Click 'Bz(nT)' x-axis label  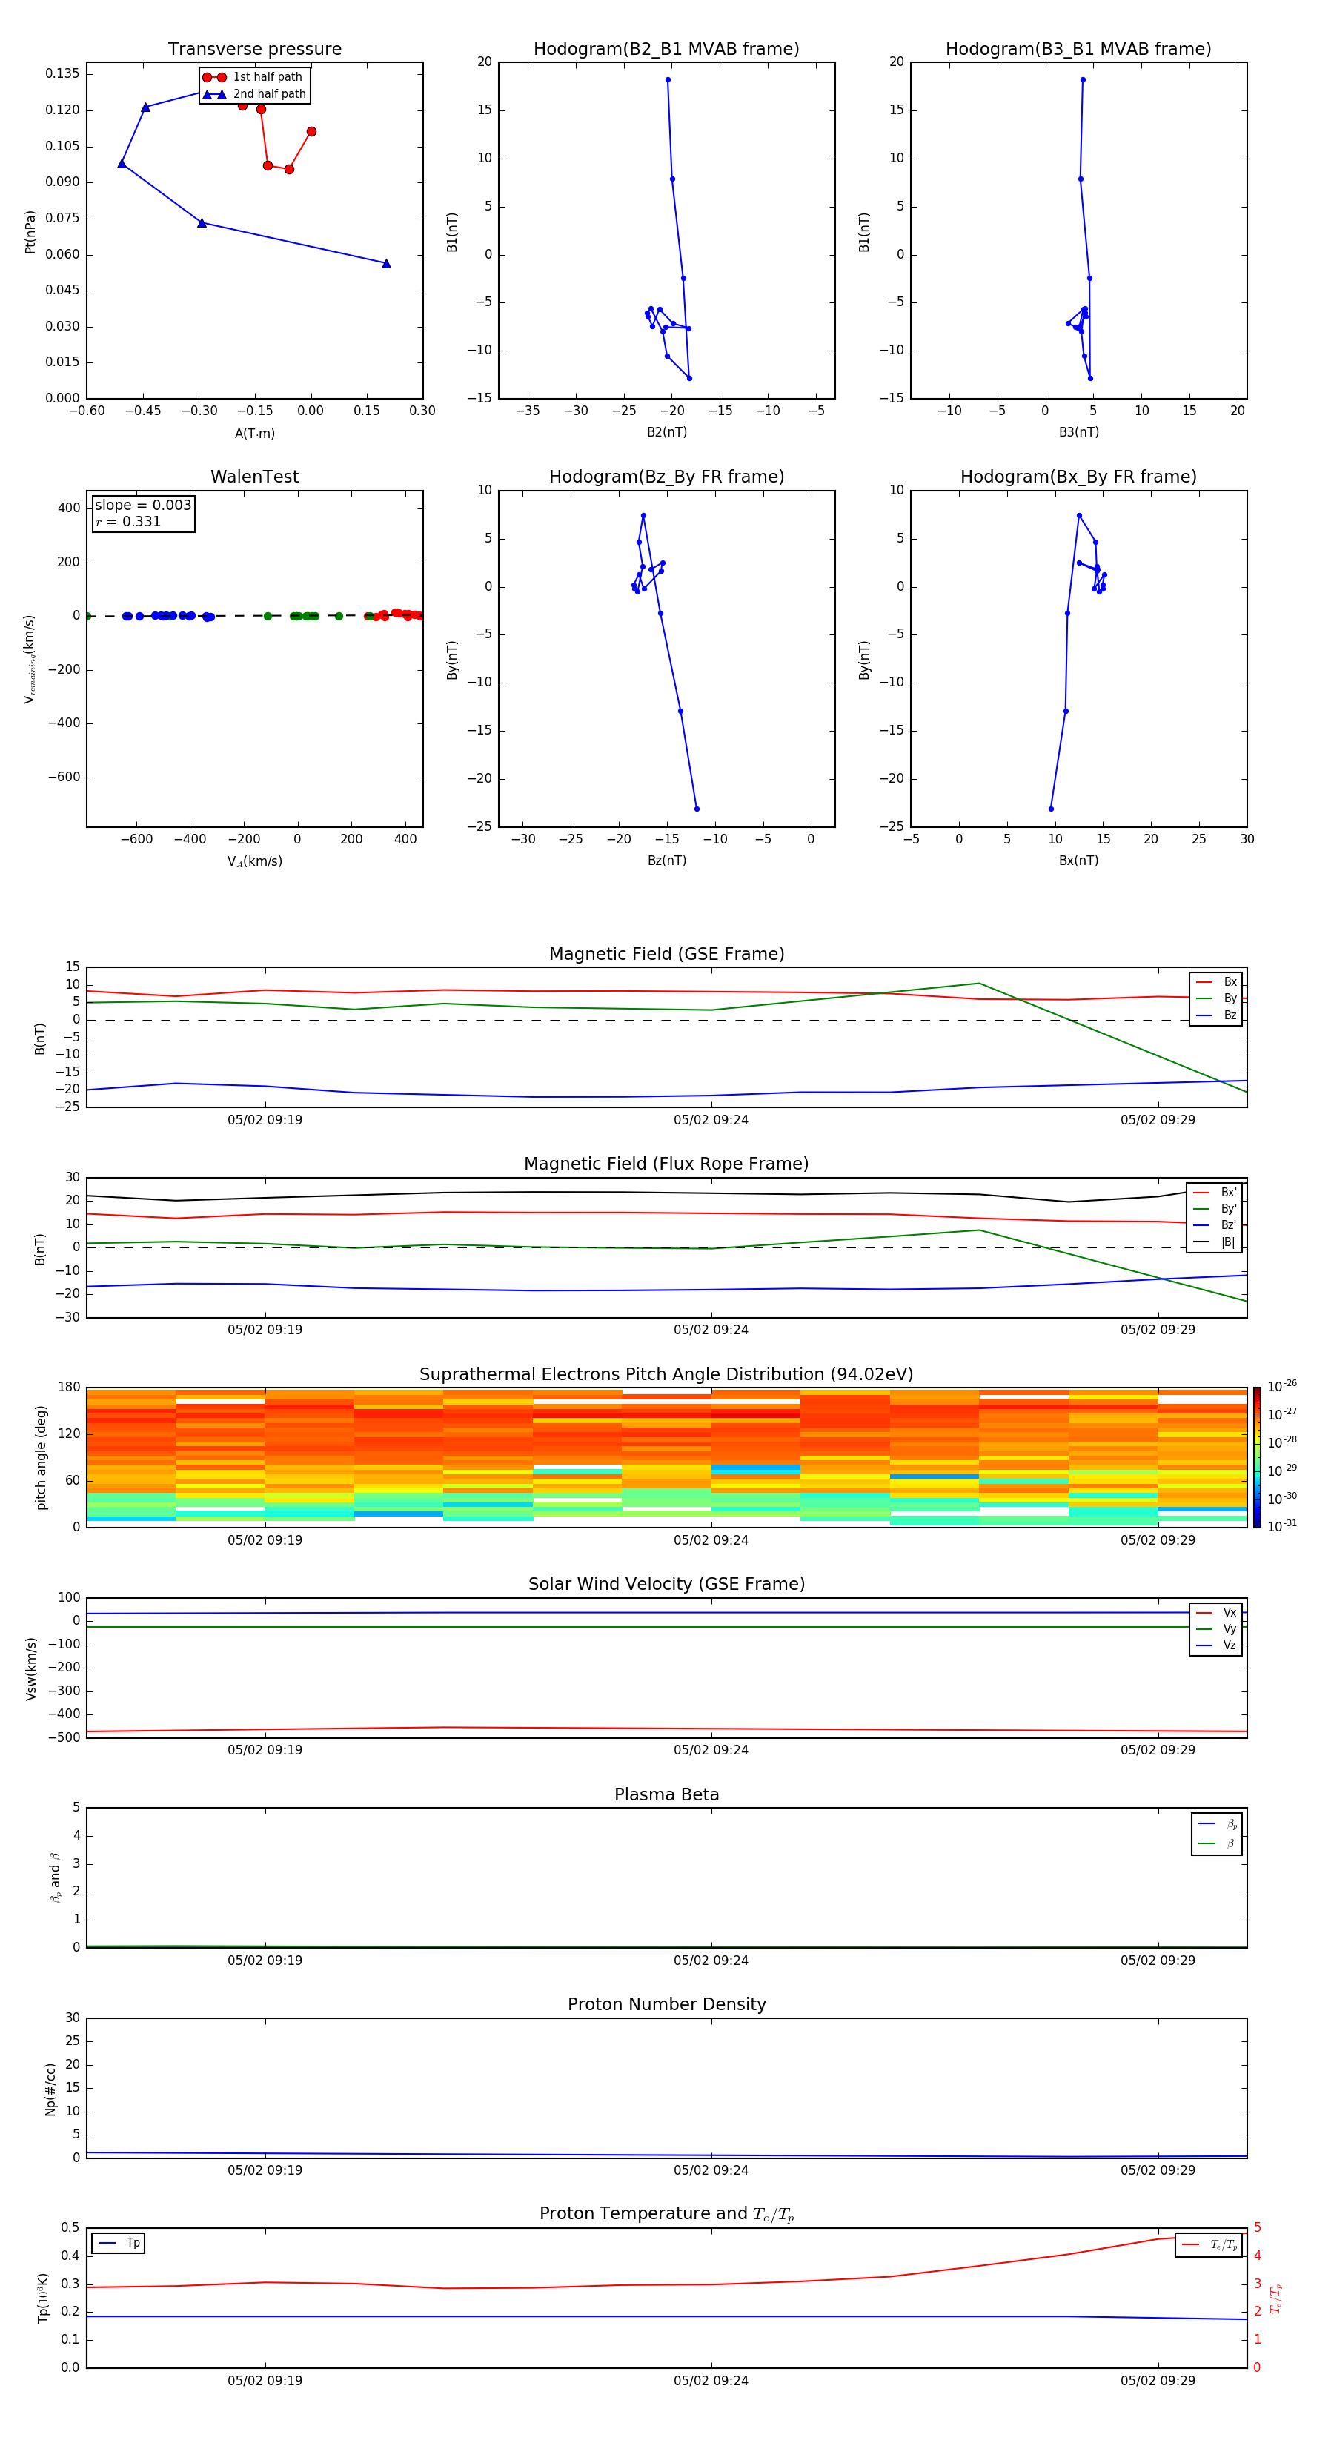pyautogui.click(x=666, y=861)
